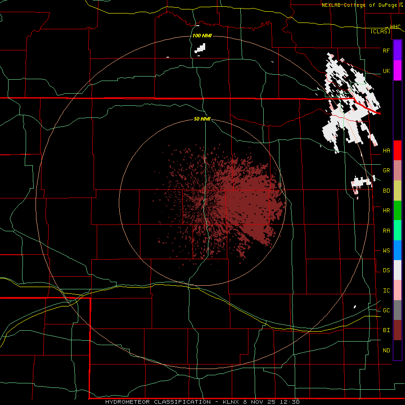Click the 'KLNX' station identifier in footer
This screenshot has height=405, width=405.
(231, 402)
